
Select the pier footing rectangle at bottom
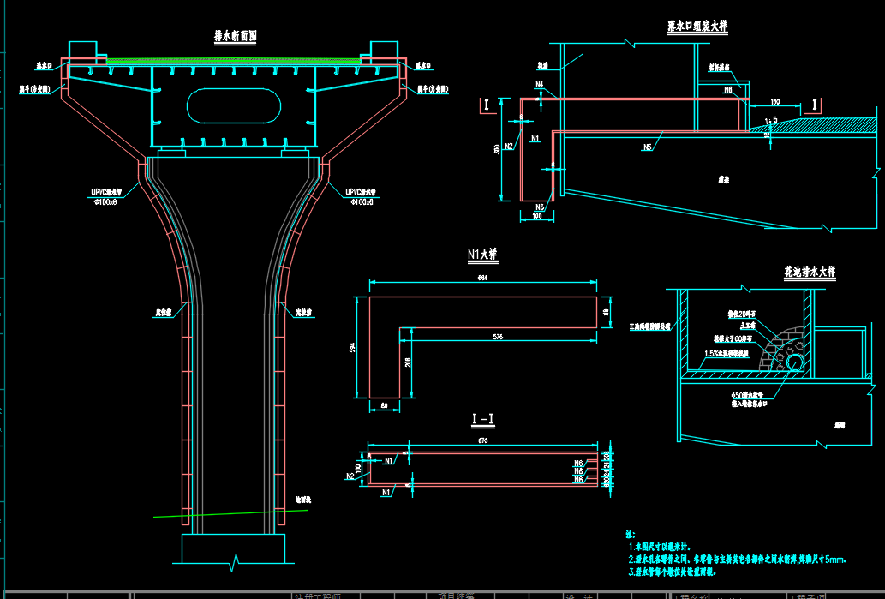(x=233, y=548)
